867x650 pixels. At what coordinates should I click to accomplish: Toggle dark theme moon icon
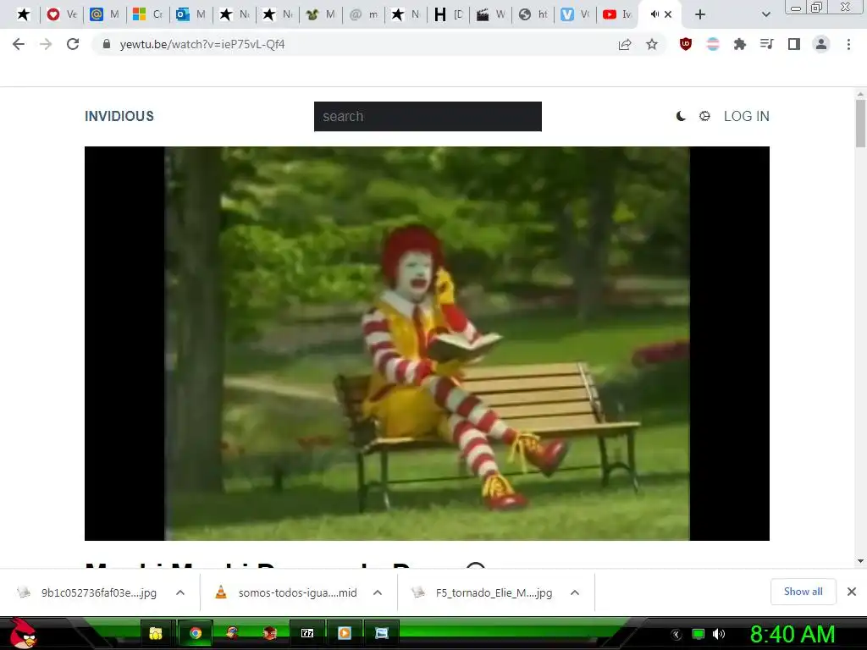tap(682, 116)
